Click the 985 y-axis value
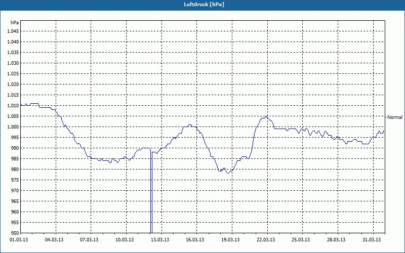 (x=15, y=159)
